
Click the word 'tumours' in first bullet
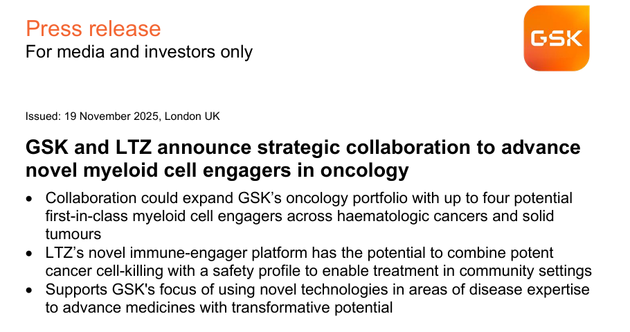pos(73,234)
